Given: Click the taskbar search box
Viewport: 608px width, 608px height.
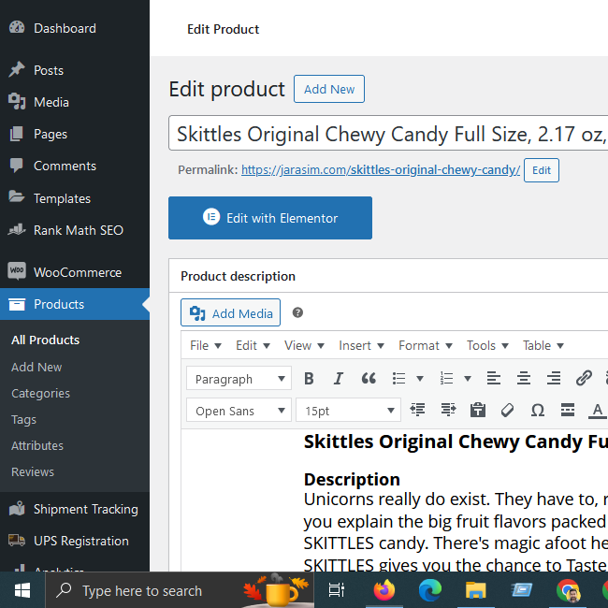Looking at the screenshot, I should point(180,590).
